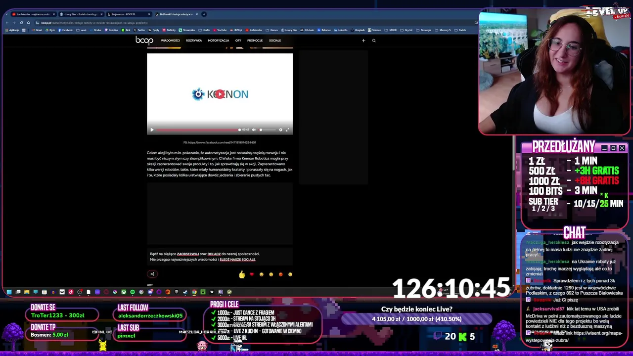Screen dimensions: 633x356
Task: React with the red heart emoji
Action: click(x=252, y=274)
